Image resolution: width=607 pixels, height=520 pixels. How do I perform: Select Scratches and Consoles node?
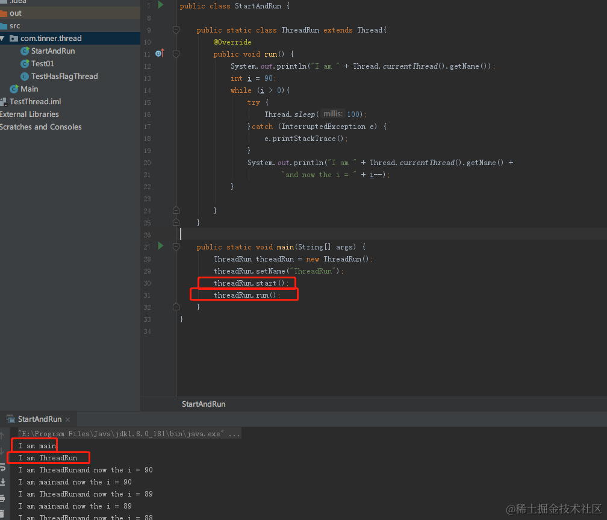[41, 127]
